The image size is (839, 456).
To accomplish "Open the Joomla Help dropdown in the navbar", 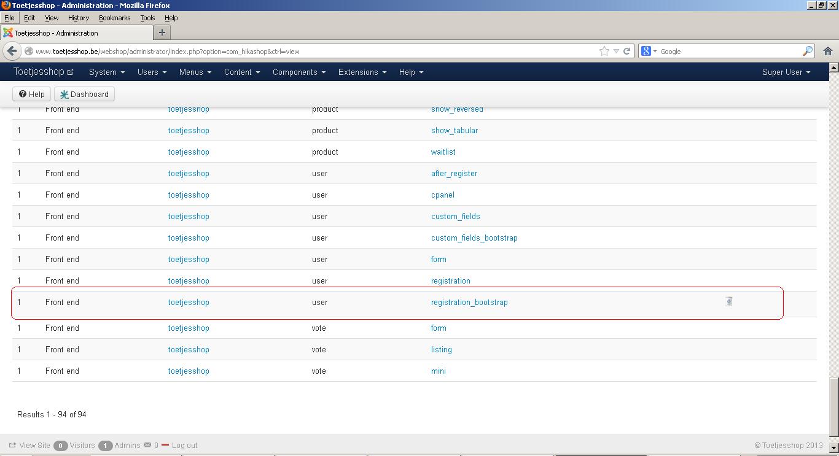I will point(411,72).
